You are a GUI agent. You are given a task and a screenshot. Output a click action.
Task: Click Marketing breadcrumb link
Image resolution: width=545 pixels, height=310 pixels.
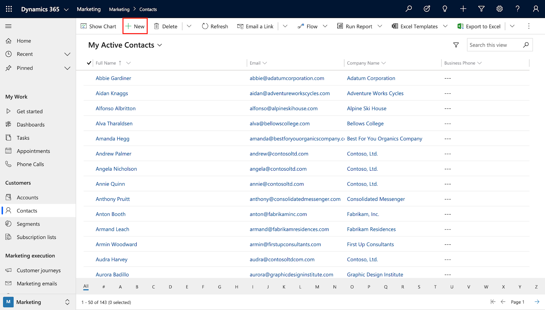119,10
